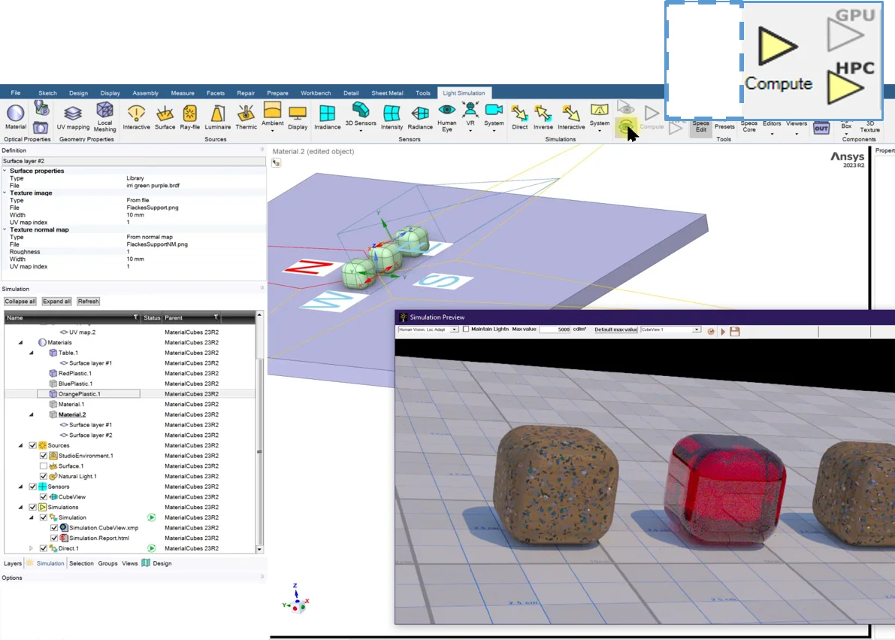The width and height of the screenshot is (895, 640).
Task: Create an Interactive simulation
Action: (571, 117)
